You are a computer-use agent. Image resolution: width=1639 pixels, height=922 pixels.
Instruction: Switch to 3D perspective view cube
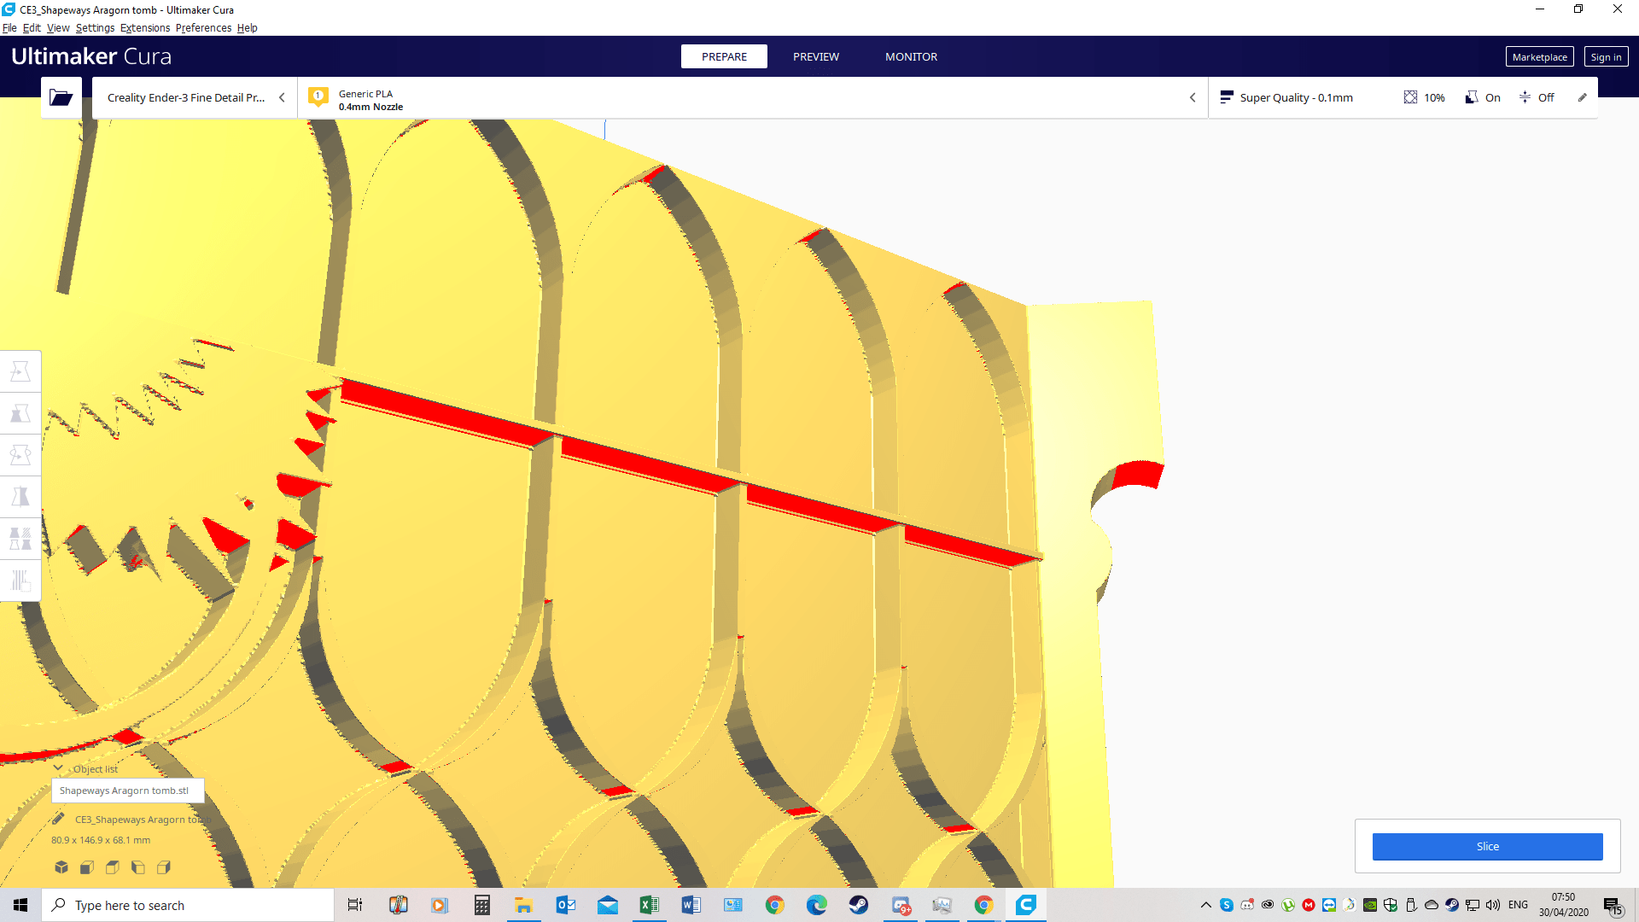pos(61,867)
